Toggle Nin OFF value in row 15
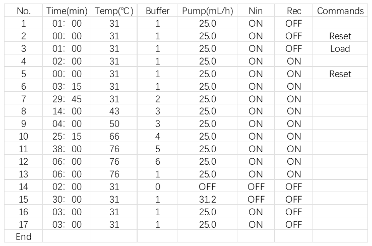Viewport: 372px width, 246px height. [256, 199]
